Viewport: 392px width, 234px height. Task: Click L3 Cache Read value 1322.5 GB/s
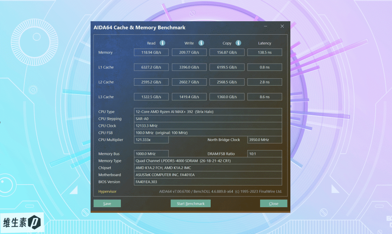pyautogui.click(x=151, y=97)
